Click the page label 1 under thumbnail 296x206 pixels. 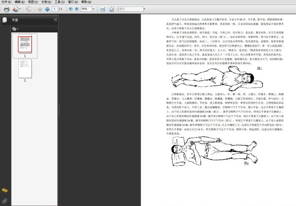(25, 56)
